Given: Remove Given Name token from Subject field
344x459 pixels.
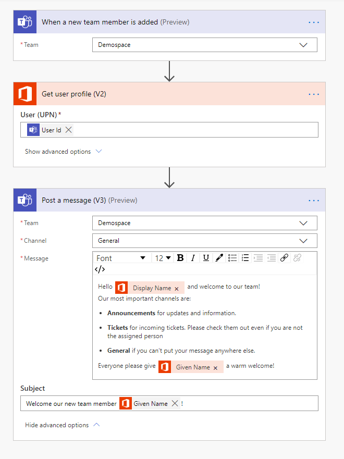Looking at the screenshot, I should 175,403.
